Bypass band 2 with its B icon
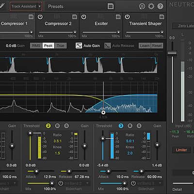This screenshot has height=194, width=194. pos(57,126)
